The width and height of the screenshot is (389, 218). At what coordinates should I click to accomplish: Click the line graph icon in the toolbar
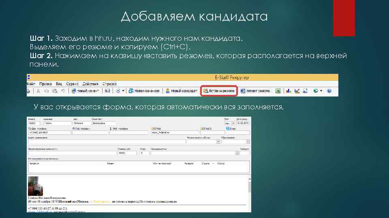coord(297,91)
